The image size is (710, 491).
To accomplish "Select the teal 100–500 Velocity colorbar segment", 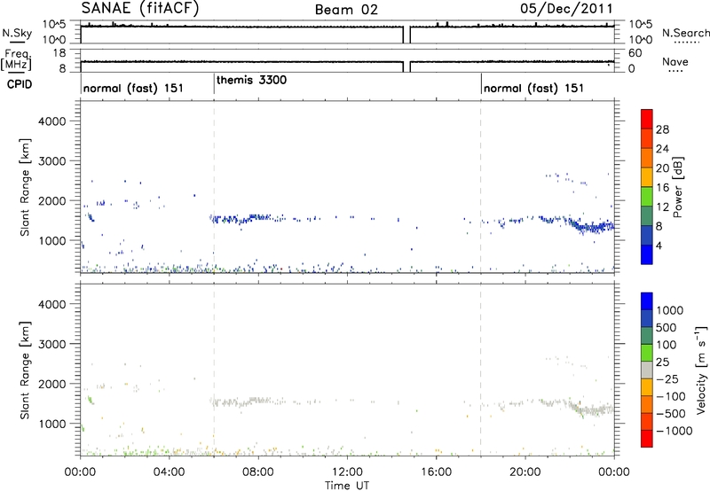I will coord(647,336).
